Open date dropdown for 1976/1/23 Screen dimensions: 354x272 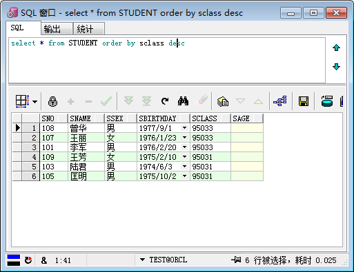[184, 138]
